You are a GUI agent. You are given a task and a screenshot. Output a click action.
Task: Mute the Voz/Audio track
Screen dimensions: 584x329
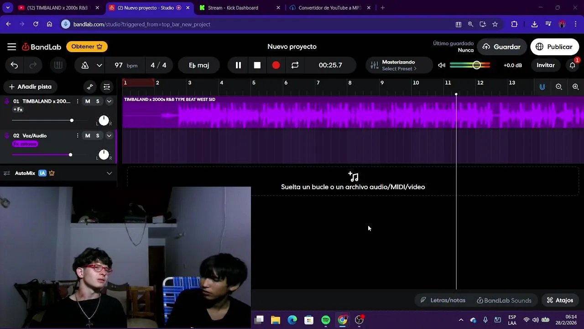point(88,136)
